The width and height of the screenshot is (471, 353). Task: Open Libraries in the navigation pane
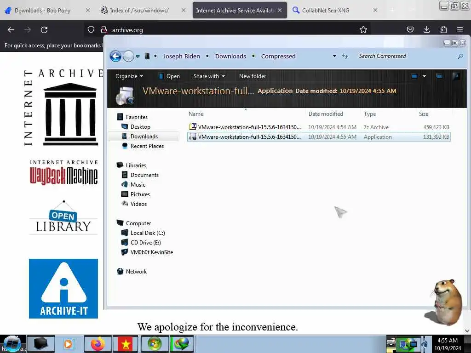136,165
